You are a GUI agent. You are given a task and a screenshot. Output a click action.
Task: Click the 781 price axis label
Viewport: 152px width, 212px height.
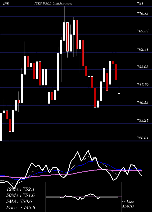(140, 4)
